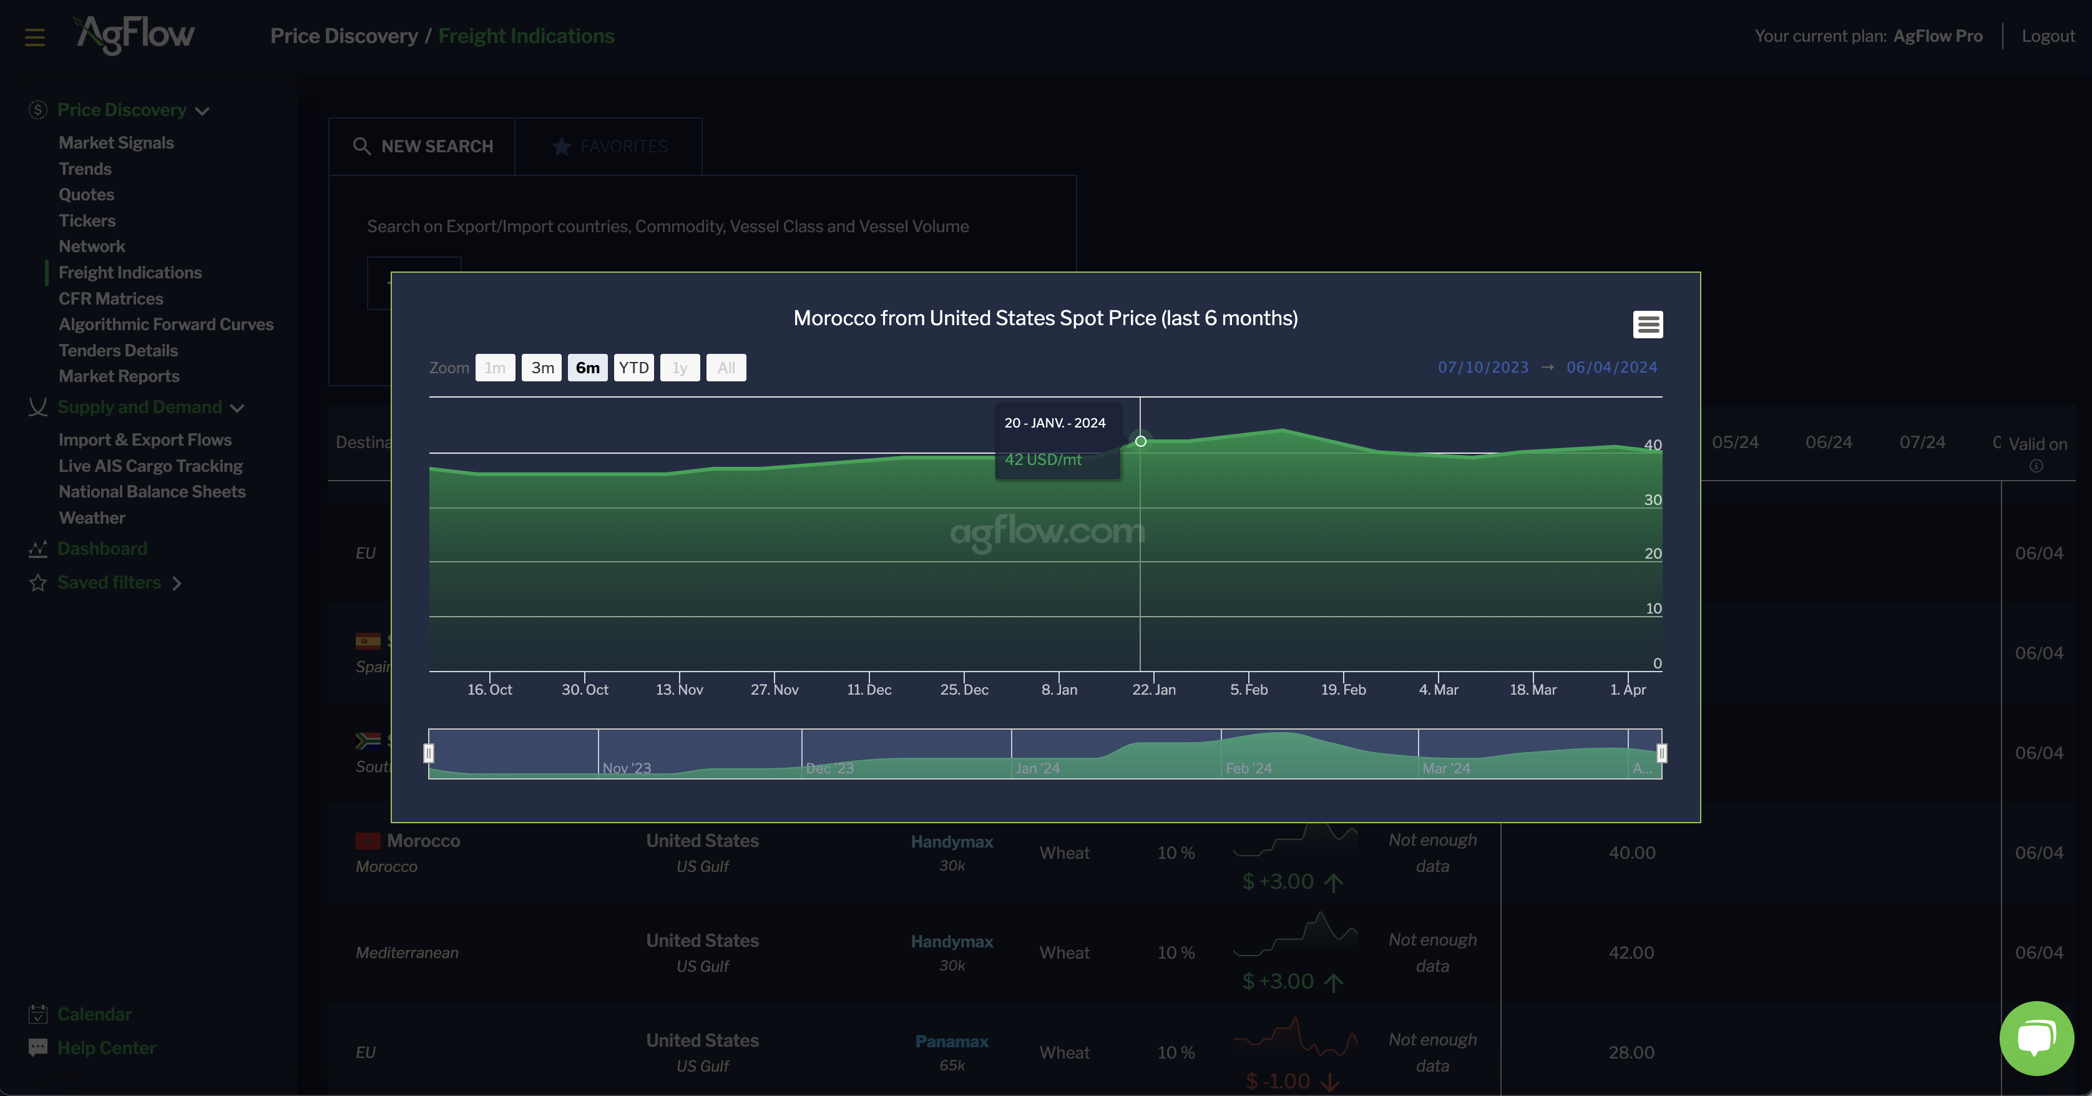Click the Logout link

2048,37
